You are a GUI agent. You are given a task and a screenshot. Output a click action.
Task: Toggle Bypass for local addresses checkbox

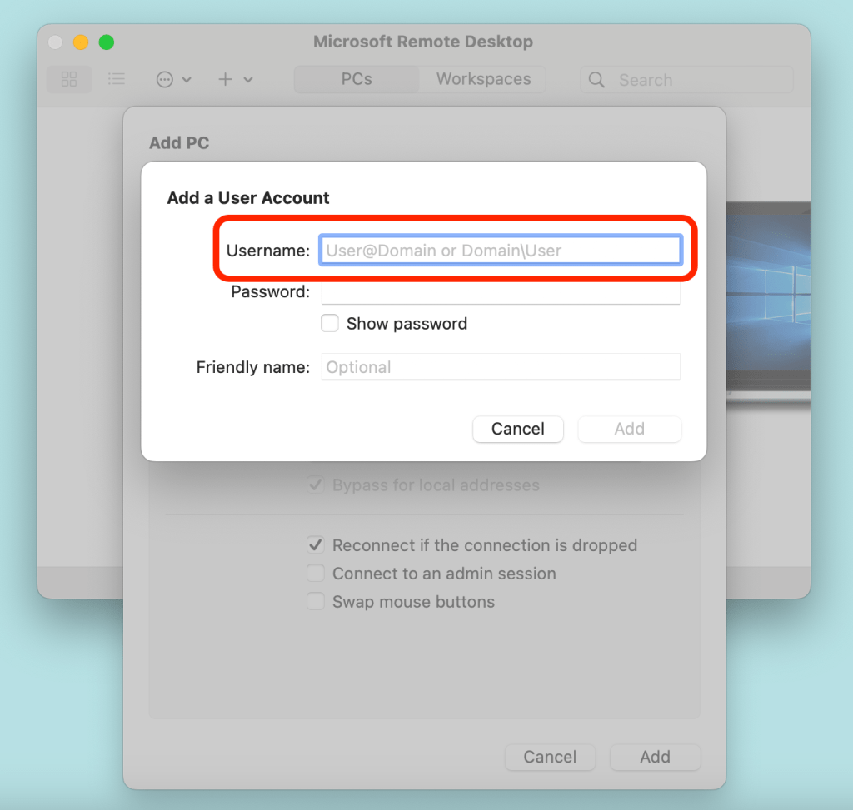point(316,485)
